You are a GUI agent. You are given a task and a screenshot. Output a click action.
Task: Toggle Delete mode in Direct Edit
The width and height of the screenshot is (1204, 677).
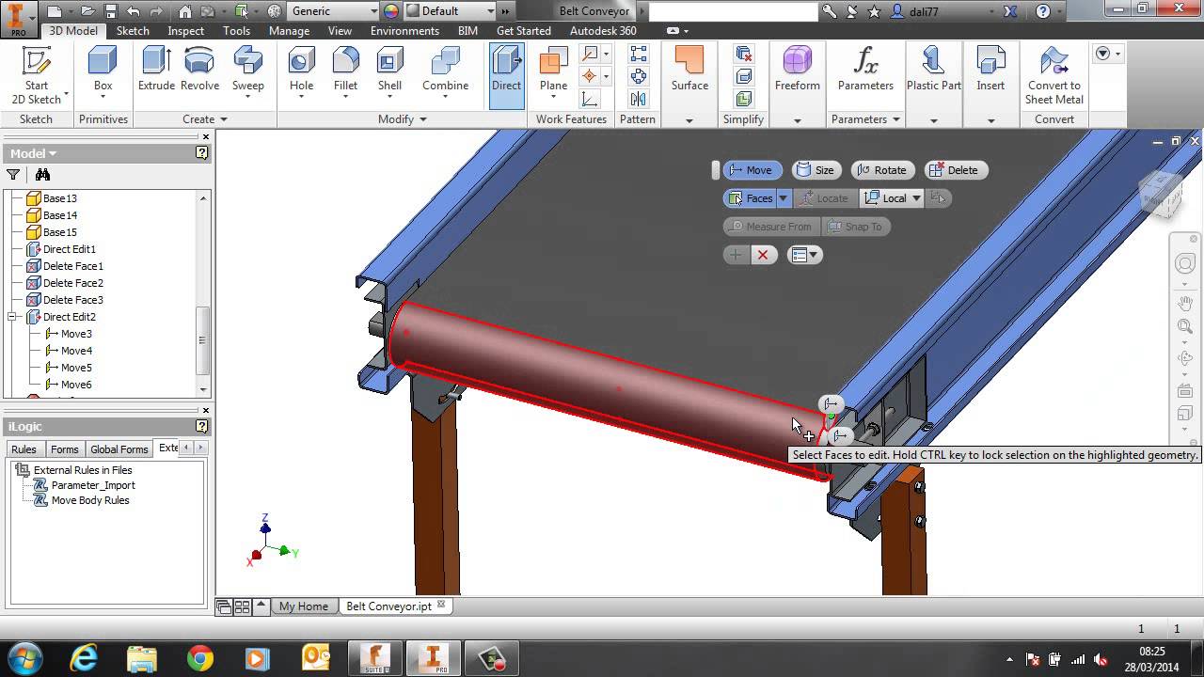click(x=955, y=170)
